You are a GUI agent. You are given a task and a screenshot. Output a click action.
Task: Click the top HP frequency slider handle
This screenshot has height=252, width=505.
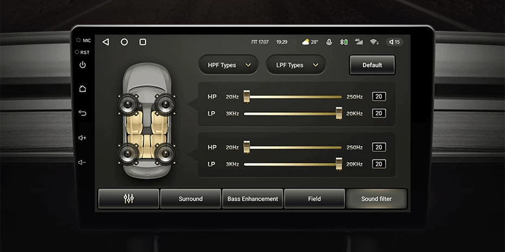[247, 96]
